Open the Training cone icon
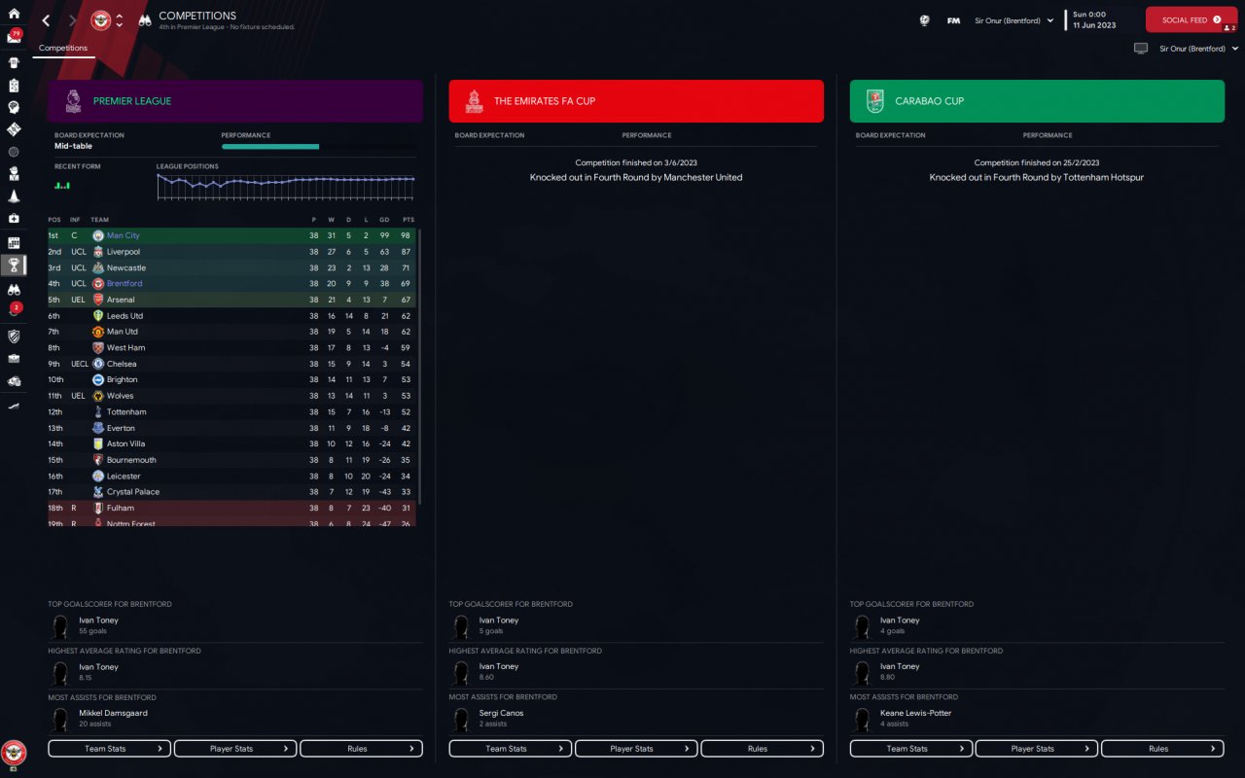The height and width of the screenshot is (778, 1245). coord(14,196)
